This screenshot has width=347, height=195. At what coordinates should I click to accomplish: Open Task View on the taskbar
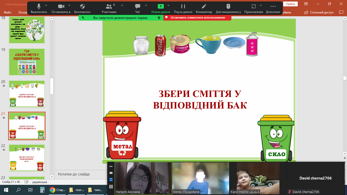point(30,190)
